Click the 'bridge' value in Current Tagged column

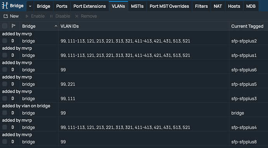(238, 113)
